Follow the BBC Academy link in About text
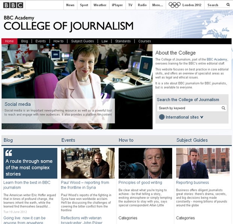The width and height of the screenshot is (233, 224). (x=217, y=59)
